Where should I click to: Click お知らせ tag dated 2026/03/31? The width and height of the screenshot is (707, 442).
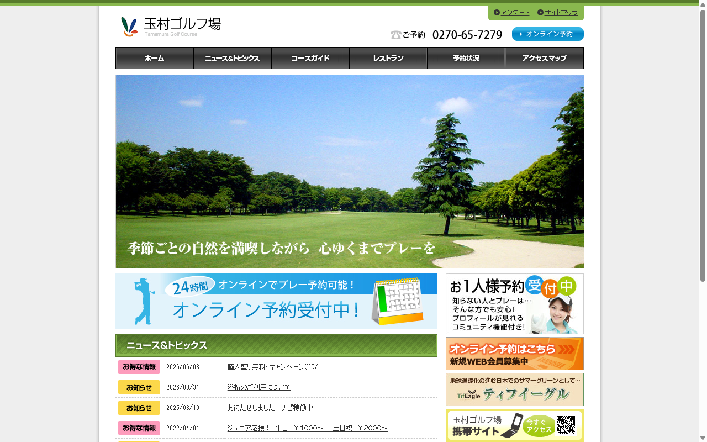[x=139, y=387]
